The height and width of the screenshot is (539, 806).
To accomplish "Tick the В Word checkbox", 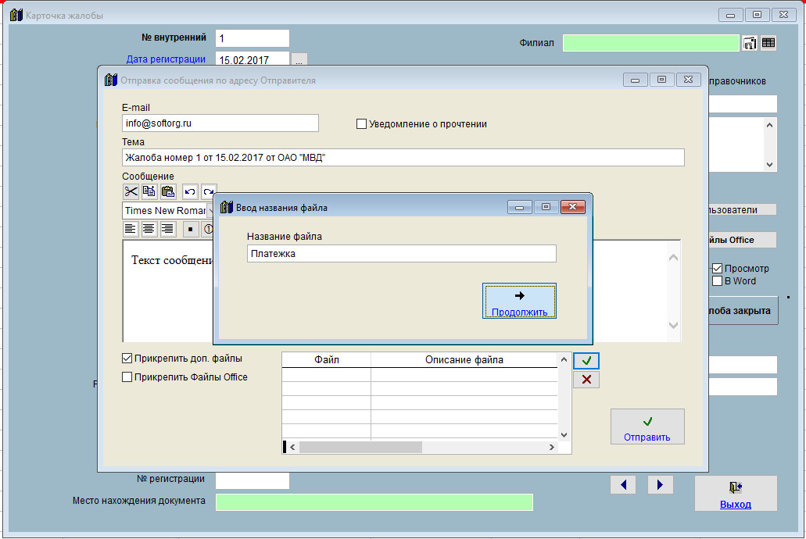I will pyautogui.click(x=717, y=281).
